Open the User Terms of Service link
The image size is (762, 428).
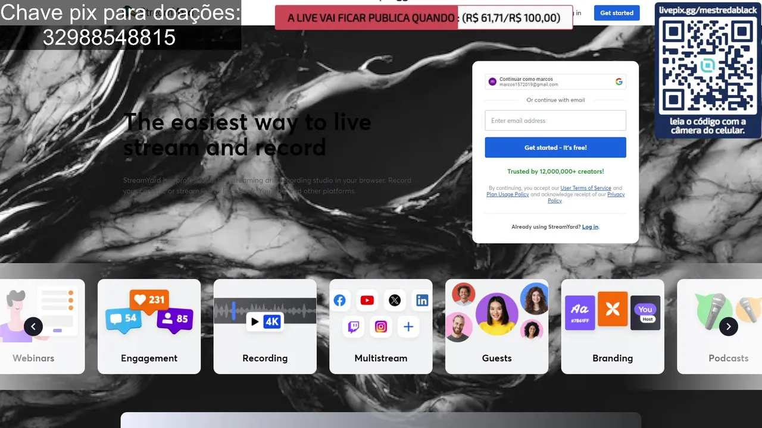[586, 188]
